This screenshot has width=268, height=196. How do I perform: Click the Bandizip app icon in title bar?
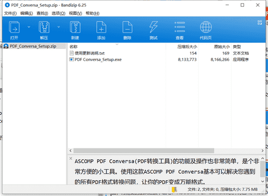(7, 5)
